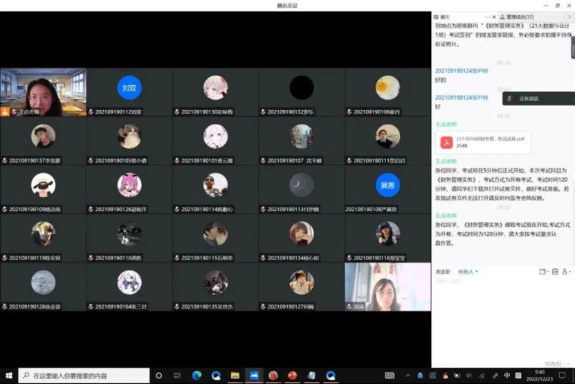Close the chat tab with its X
This screenshot has width=575, height=384.
pyautogui.click(x=495, y=17)
